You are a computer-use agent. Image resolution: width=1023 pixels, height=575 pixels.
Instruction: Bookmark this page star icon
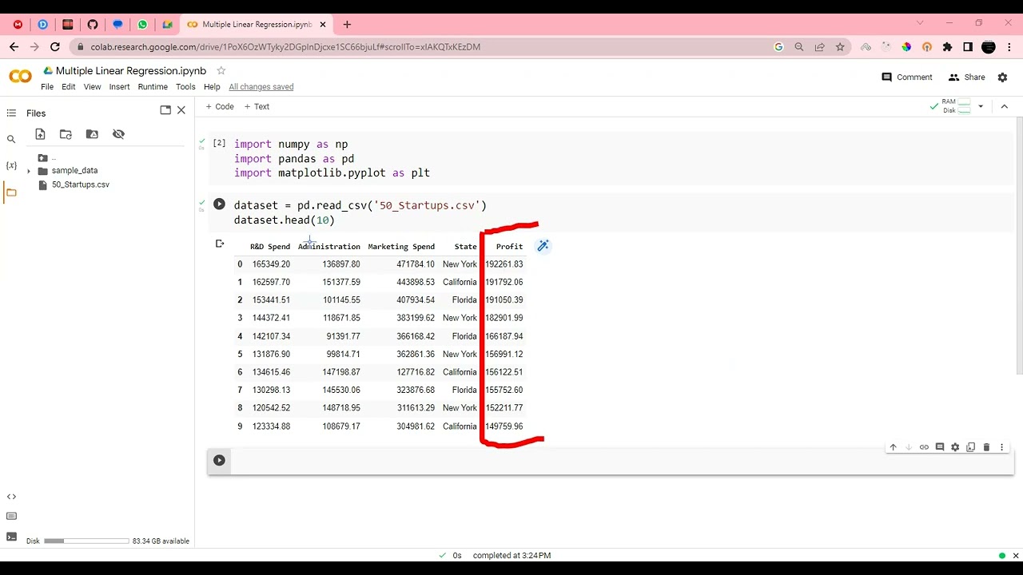click(x=840, y=47)
